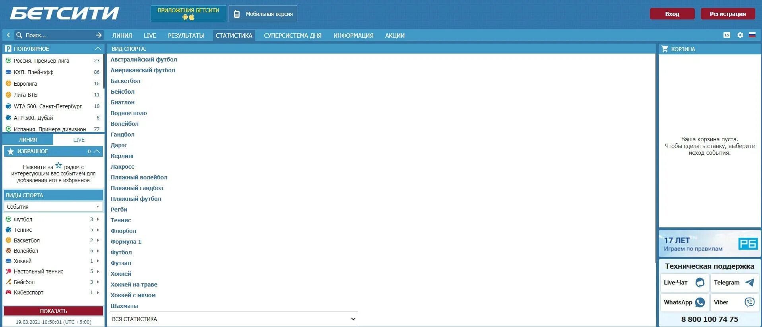762x327 pixels.
Task: Change language via Russian flag
Action: click(x=752, y=35)
